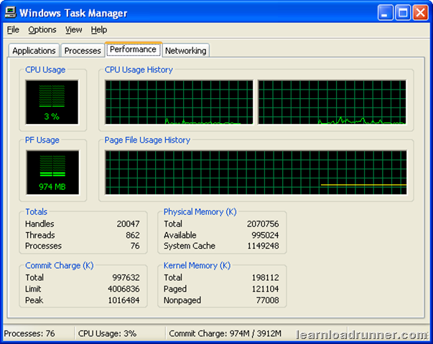Switch to the Processes tab
Image resolution: width=433 pixels, height=344 pixels.
[x=83, y=51]
